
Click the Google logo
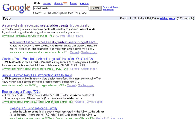point(16,8)
